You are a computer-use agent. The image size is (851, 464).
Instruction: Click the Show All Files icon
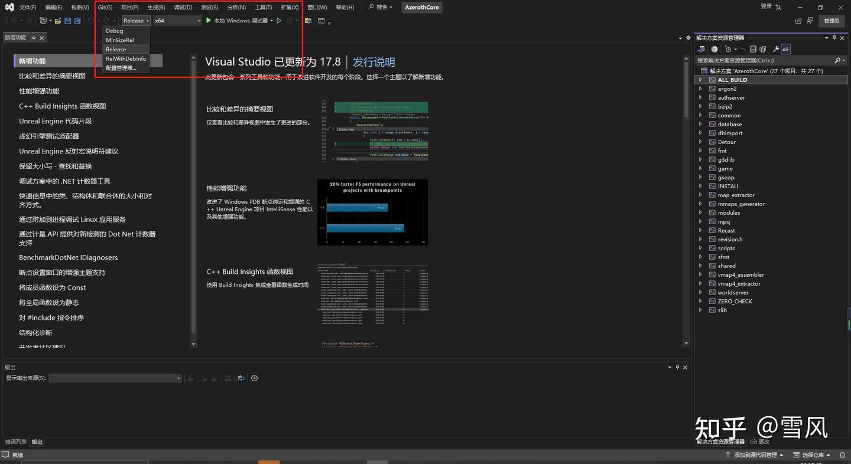pyautogui.click(x=762, y=50)
